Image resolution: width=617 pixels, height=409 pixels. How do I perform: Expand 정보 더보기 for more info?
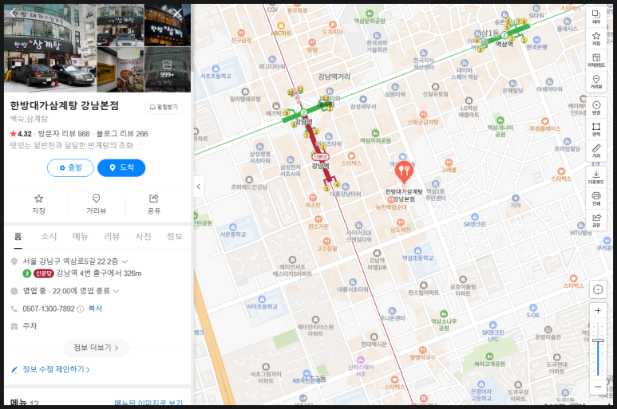(96, 348)
